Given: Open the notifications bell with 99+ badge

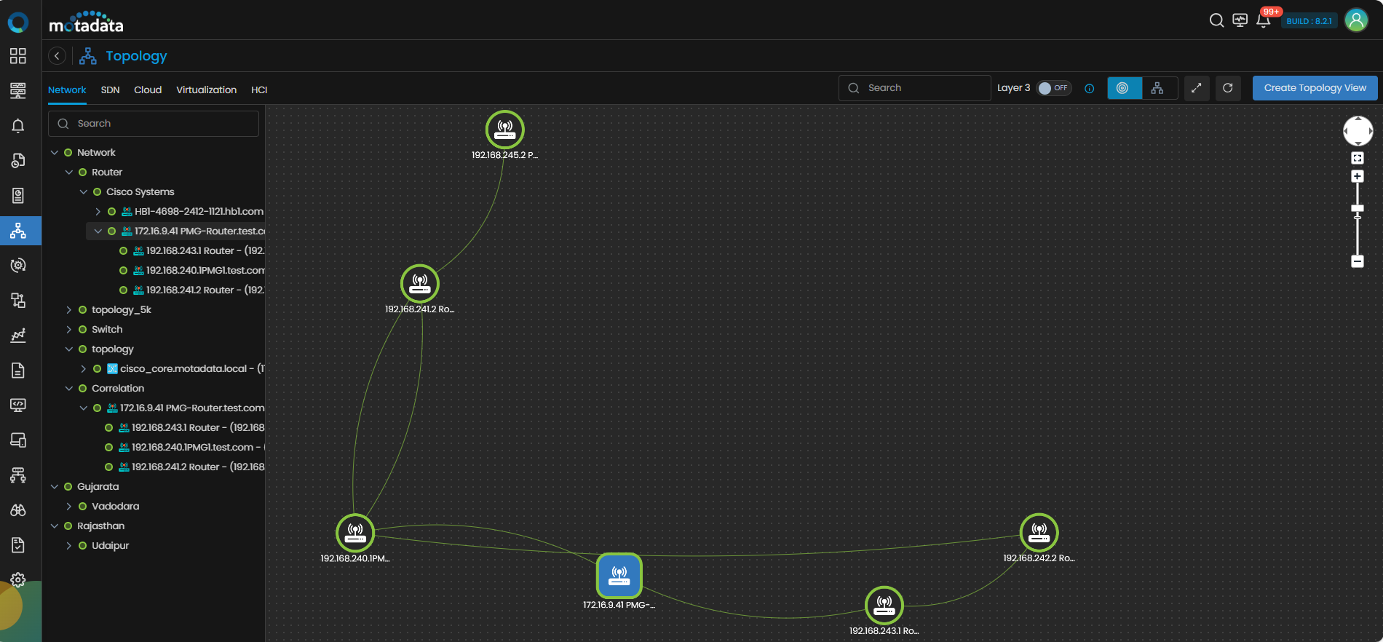Looking at the screenshot, I should tap(1264, 20).
